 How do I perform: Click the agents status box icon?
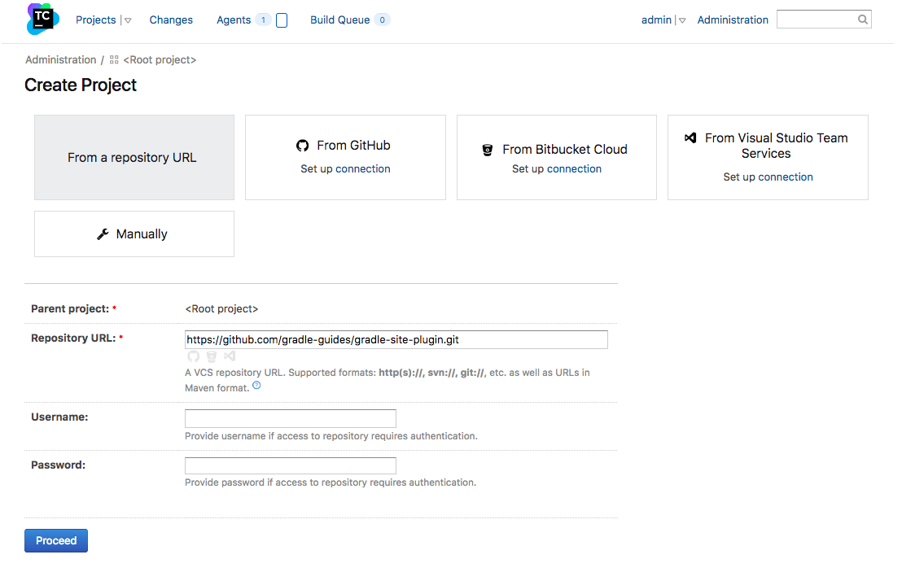pos(282,20)
